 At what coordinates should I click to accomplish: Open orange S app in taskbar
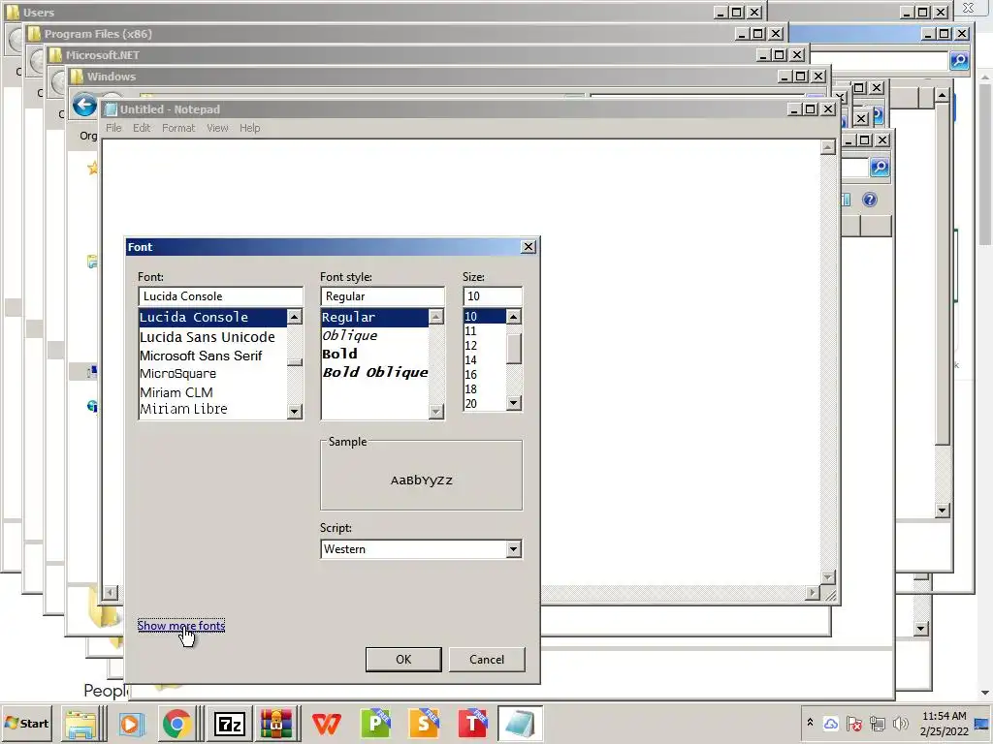[424, 724]
